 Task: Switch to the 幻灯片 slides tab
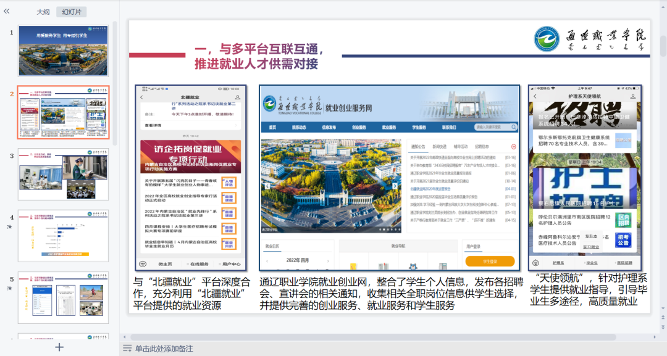click(x=72, y=12)
